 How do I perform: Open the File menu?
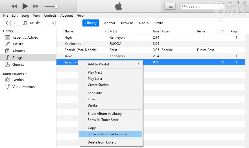pyautogui.click(x=6, y=16)
